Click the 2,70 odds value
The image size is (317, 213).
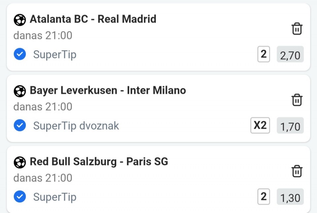tap(290, 54)
